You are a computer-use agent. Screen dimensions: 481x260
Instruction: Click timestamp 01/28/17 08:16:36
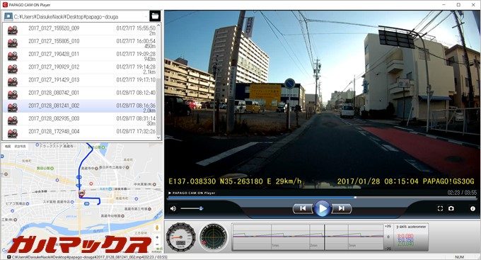click(x=136, y=106)
